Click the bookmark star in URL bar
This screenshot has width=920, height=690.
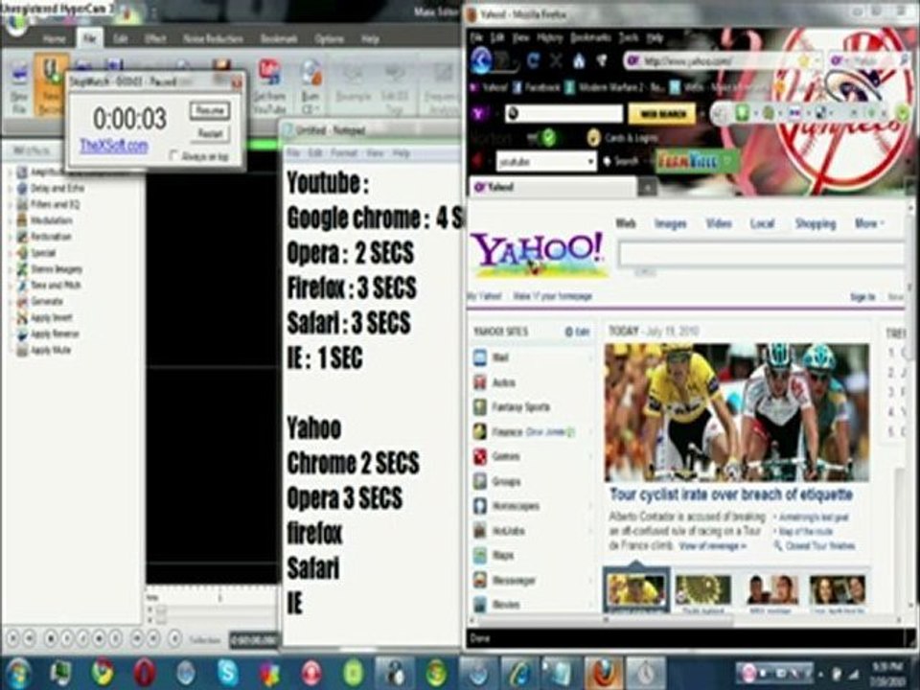tap(804, 60)
